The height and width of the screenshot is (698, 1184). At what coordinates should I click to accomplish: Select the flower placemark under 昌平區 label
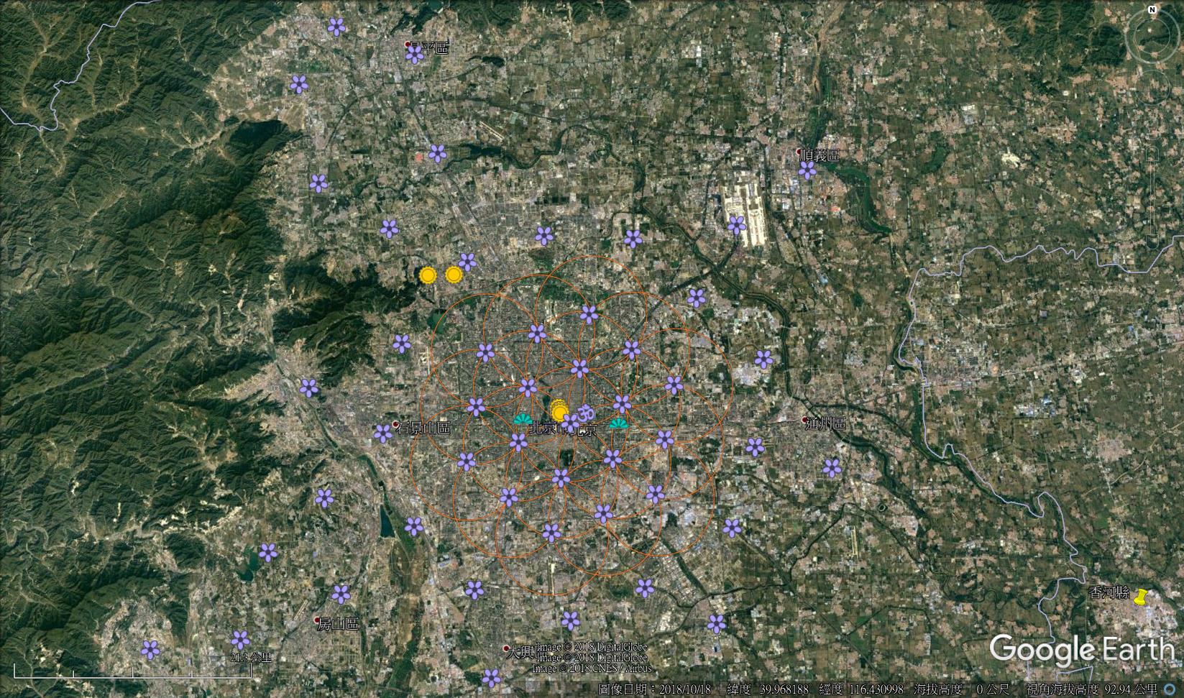[414, 55]
